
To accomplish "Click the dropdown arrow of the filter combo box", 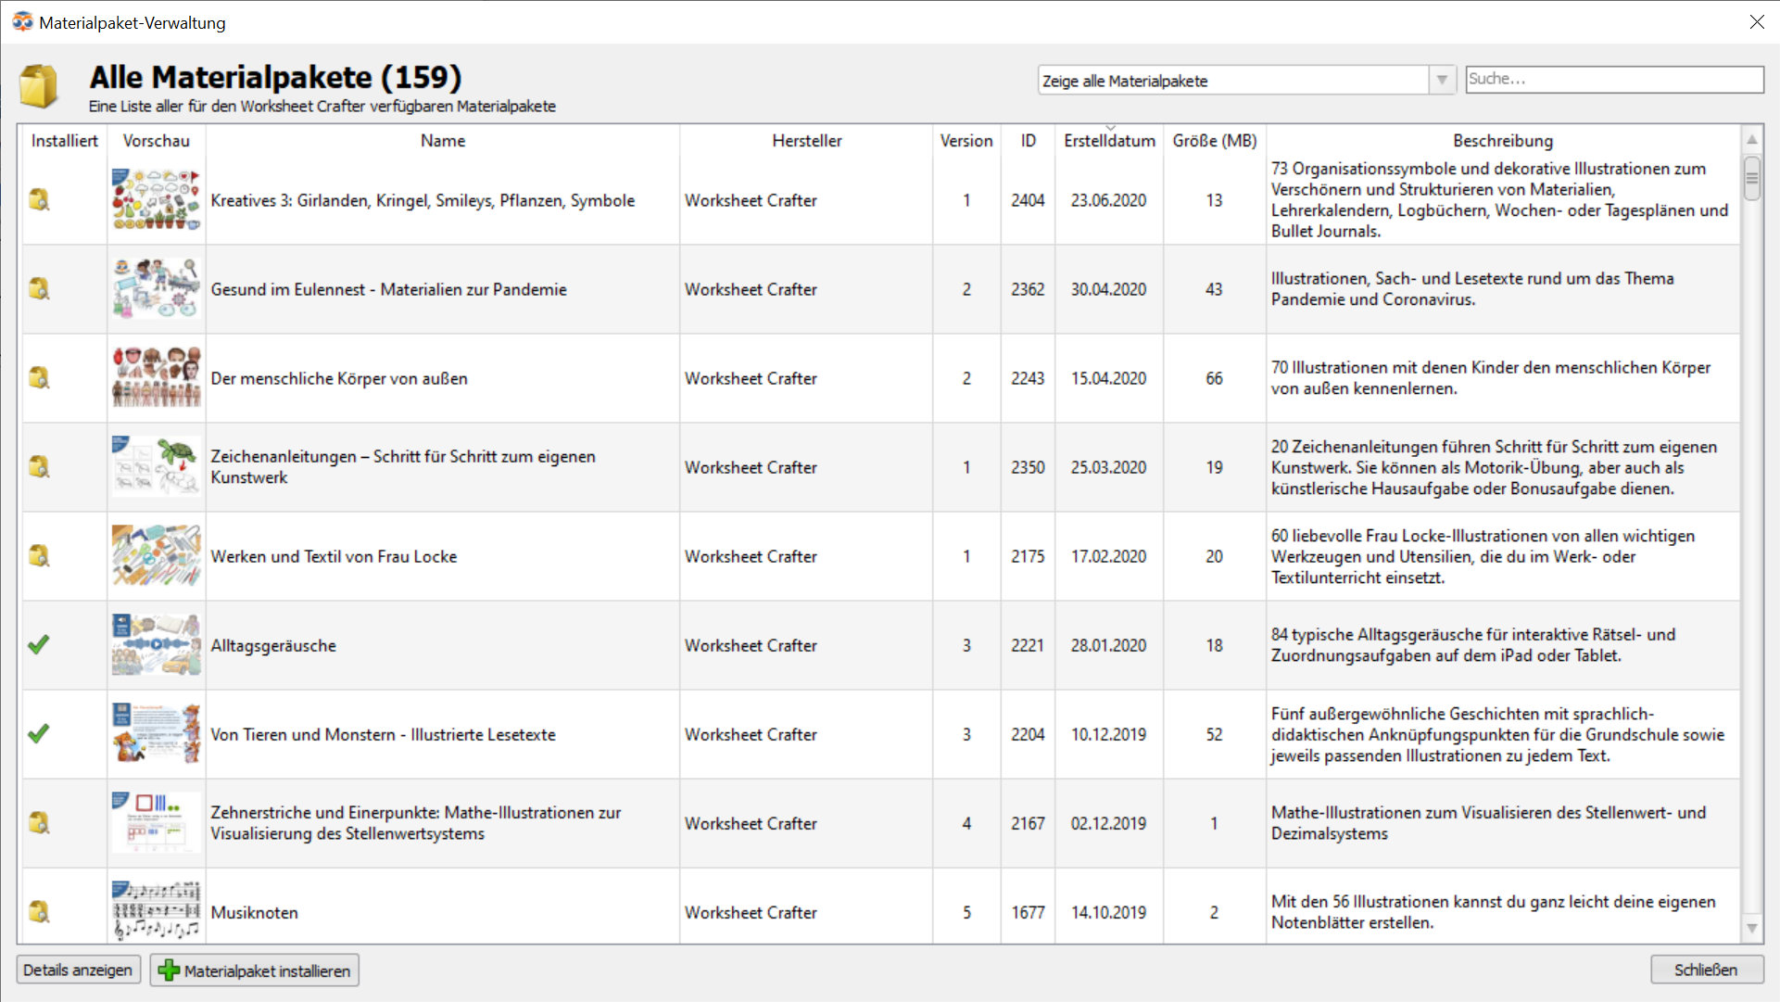I will tap(1442, 81).
